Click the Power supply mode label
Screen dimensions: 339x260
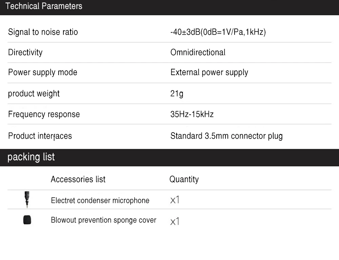(43, 72)
